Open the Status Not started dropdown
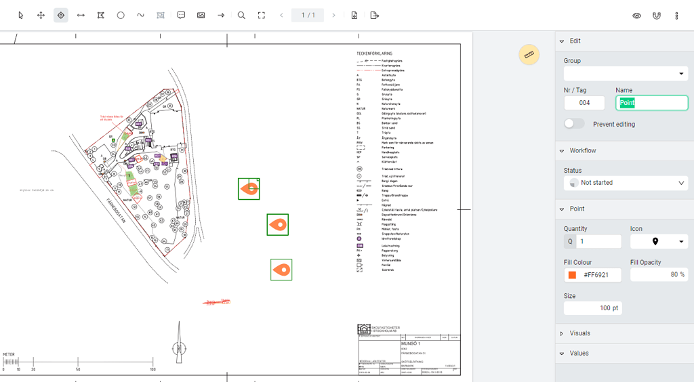Screen dimensions: 694x382 [626, 183]
